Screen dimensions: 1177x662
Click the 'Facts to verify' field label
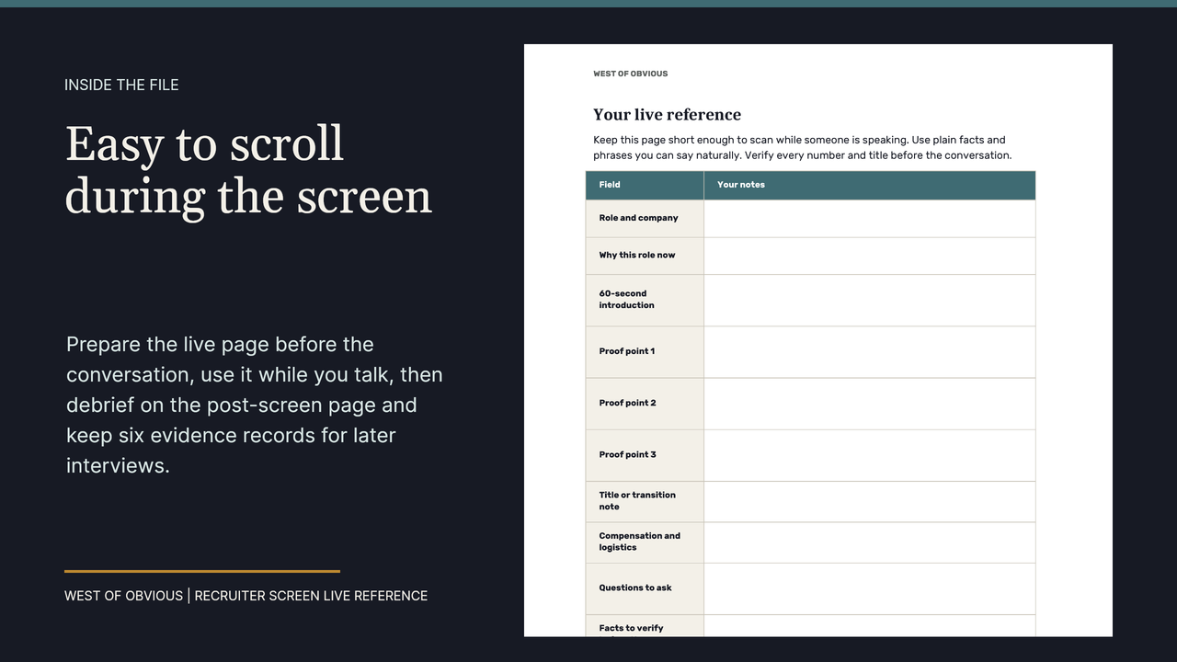click(631, 629)
